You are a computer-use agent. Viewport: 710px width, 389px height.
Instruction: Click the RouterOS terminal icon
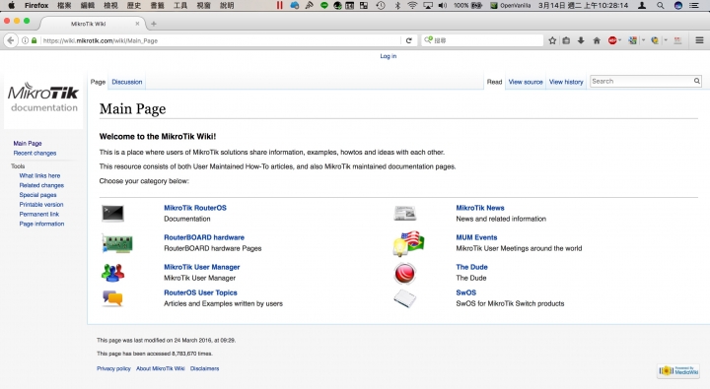point(112,213)
